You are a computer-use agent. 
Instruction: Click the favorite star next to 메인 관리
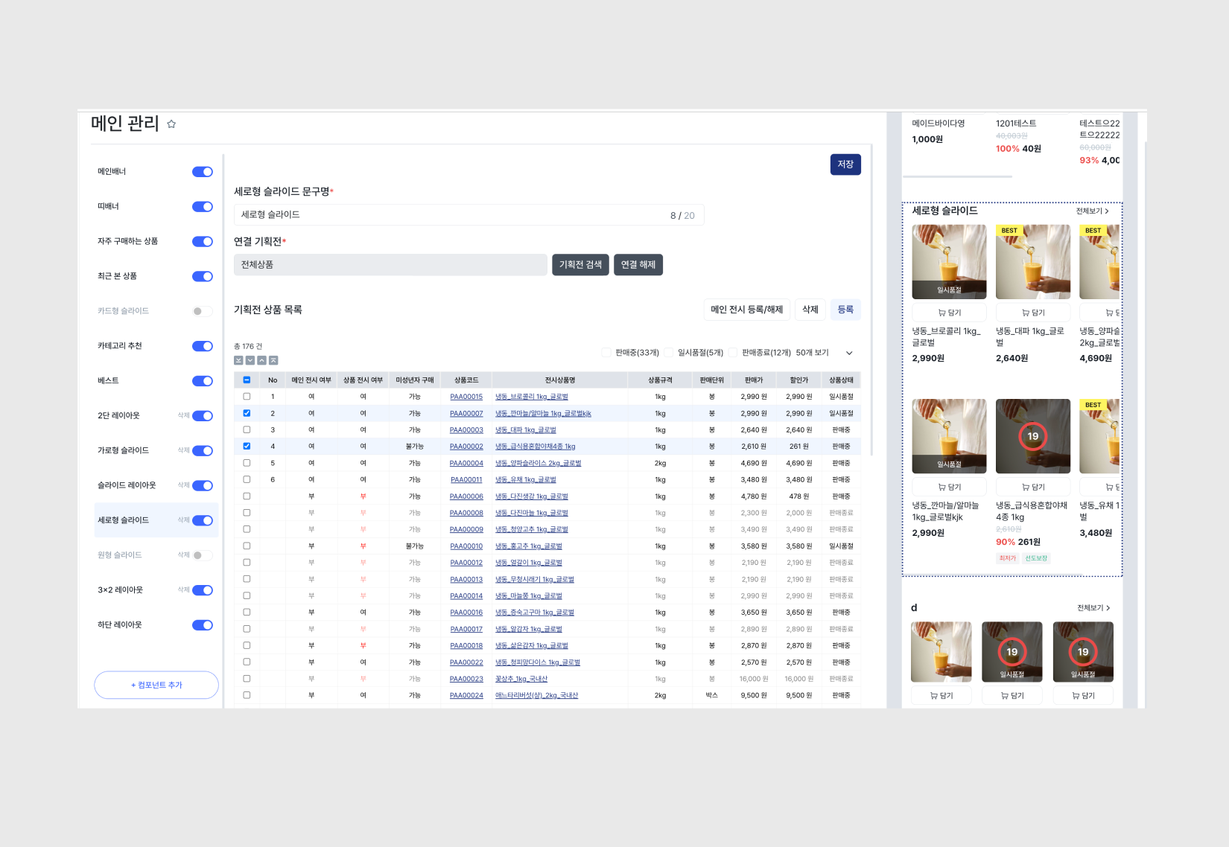point(171,124)
